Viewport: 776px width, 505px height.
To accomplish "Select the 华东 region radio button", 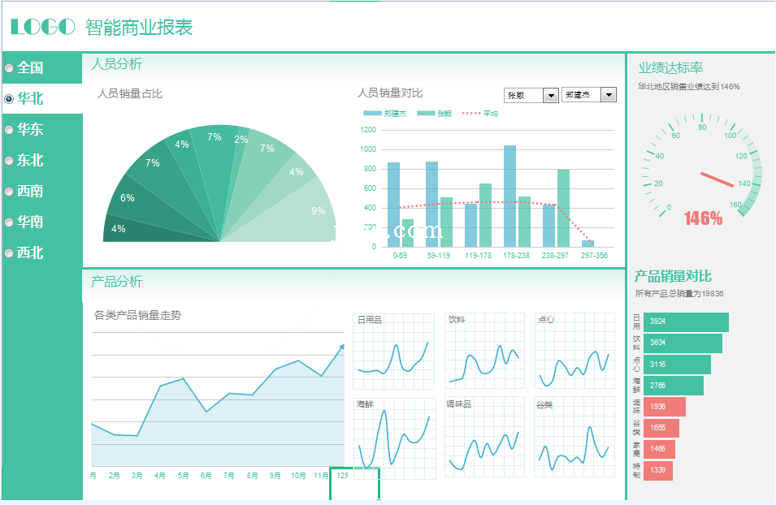I will pos(10,130).
